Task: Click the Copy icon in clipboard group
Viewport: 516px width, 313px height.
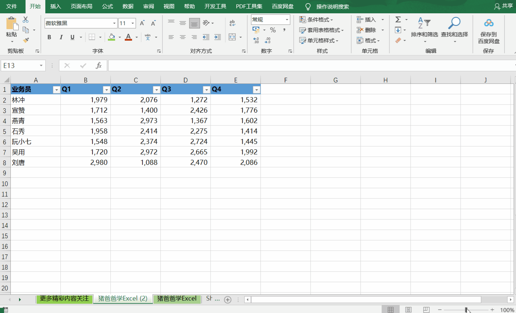Action: click(26, 30)
